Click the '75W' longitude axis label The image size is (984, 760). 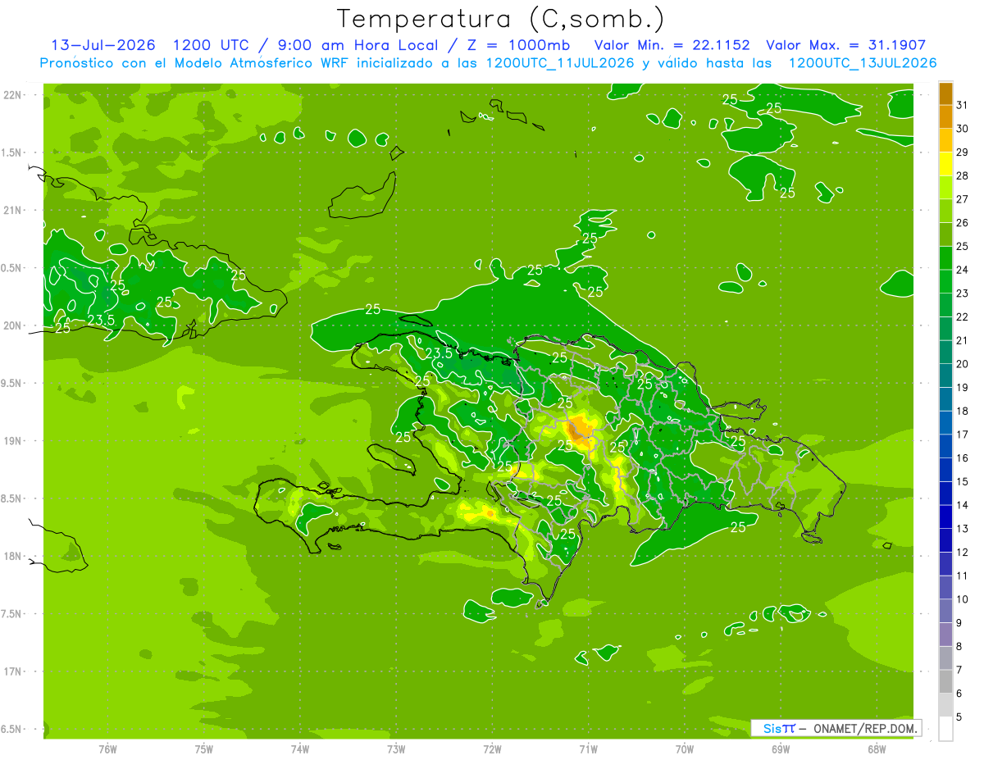pos(204,749)
